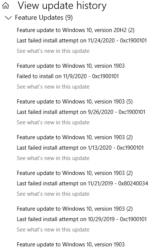Screen dimensions: 163x249
Task: Collapse the Feature Updates chevron
Action: tap(9, 17)
